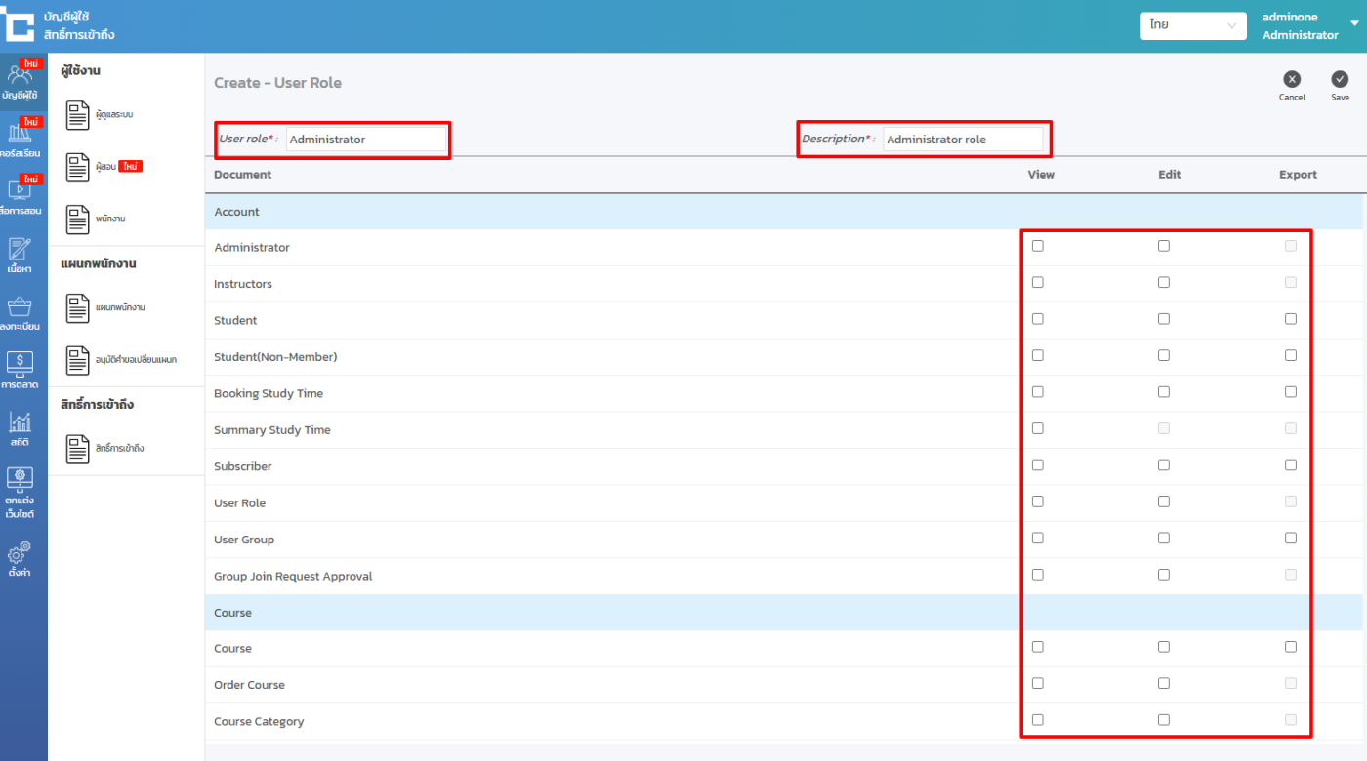Go to the ลงทะเบียน (Registration) basket icon

click(21, 310)
